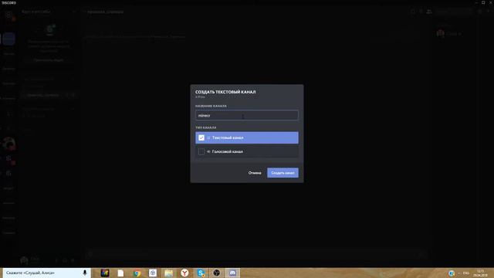The width and height of the screenshot is (494, 278).
Task: Click the channel name input field
Action: (x=247, y=115)
